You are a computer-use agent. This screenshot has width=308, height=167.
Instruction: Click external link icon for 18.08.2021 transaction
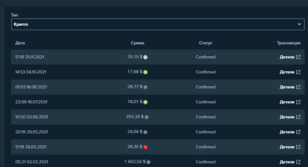pyautogui.click(x=298, y=87)
